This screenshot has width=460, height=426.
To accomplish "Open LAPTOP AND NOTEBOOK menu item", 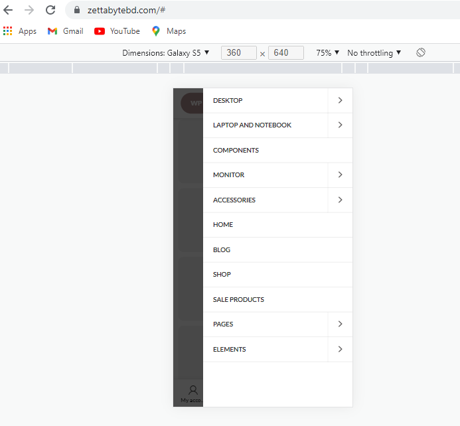I will 266,125.
